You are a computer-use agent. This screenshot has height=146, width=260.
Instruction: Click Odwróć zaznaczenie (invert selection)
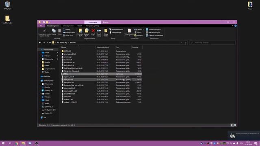click(154, 35)
